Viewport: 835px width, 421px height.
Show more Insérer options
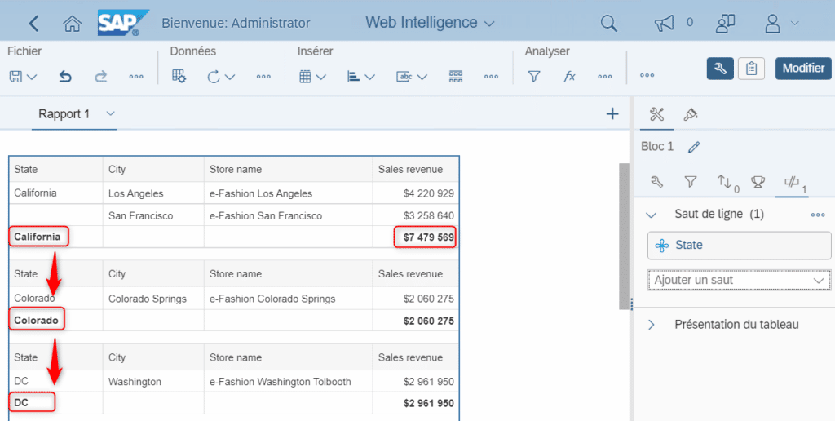click(491, 77)
